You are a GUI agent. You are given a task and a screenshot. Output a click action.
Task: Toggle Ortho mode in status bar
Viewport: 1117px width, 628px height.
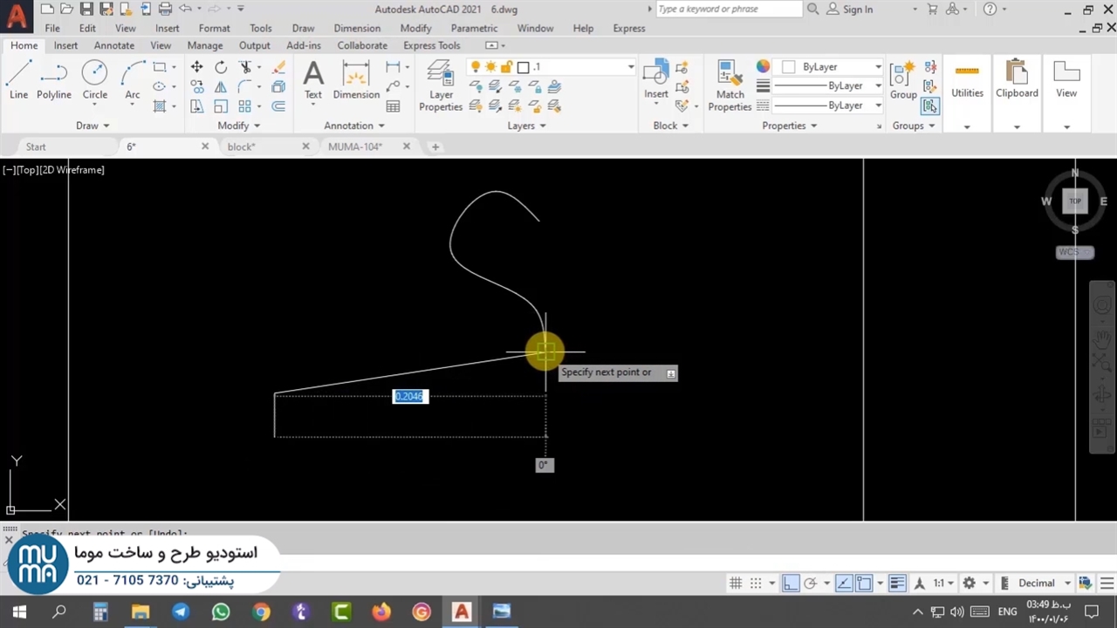[790, 584]
